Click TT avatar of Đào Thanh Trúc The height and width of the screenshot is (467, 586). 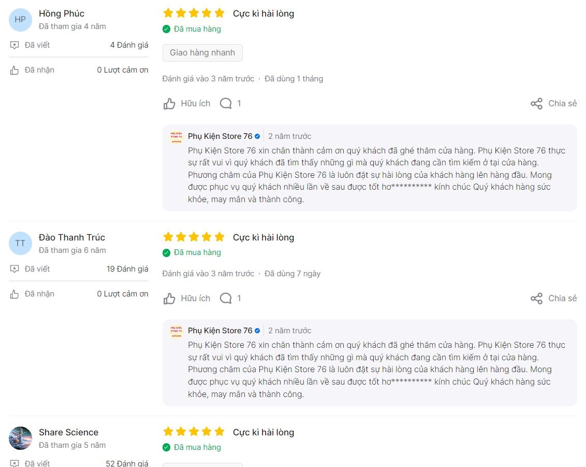pyautogui.click(x=20, y=243)
